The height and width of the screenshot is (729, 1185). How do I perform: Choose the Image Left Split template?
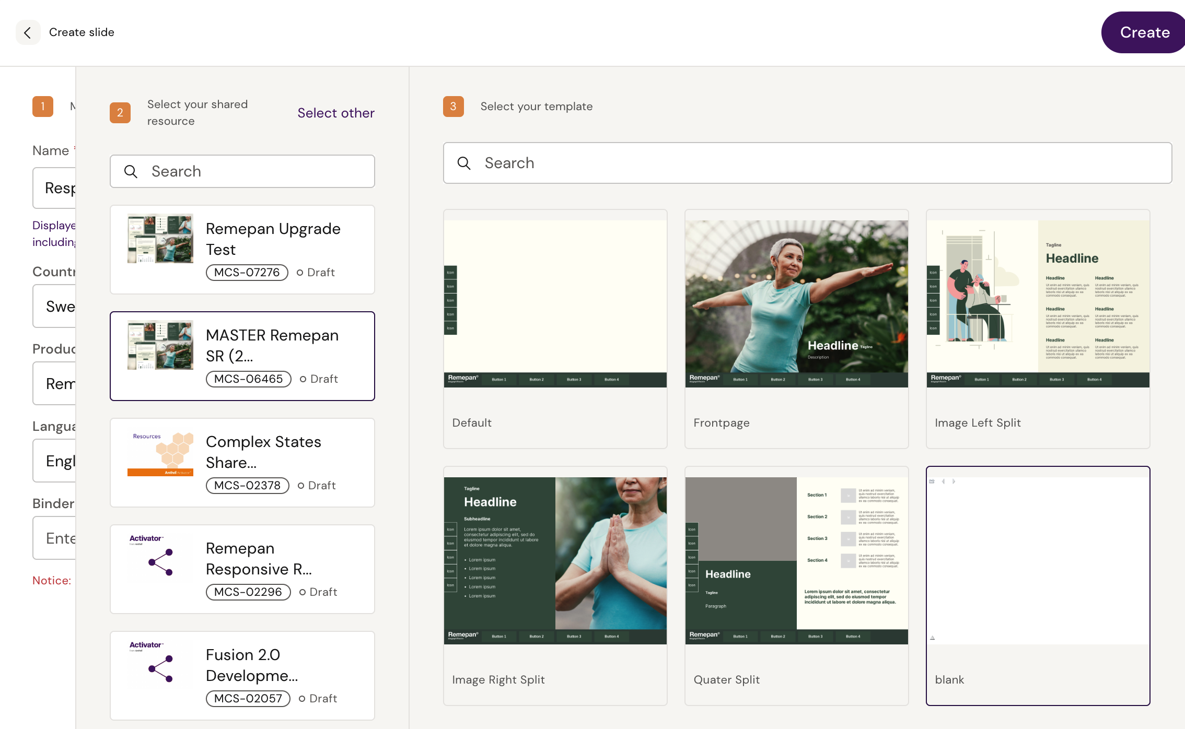pyautogui.click(x=1038, y=303)
